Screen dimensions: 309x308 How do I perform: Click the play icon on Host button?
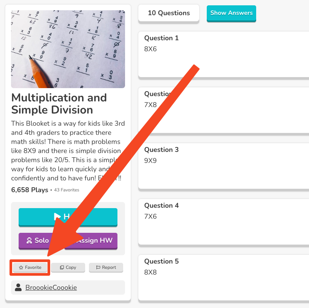[57, 216]
